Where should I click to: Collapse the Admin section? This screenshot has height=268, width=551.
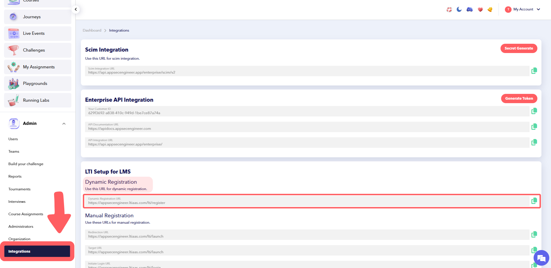click(64, 123)
